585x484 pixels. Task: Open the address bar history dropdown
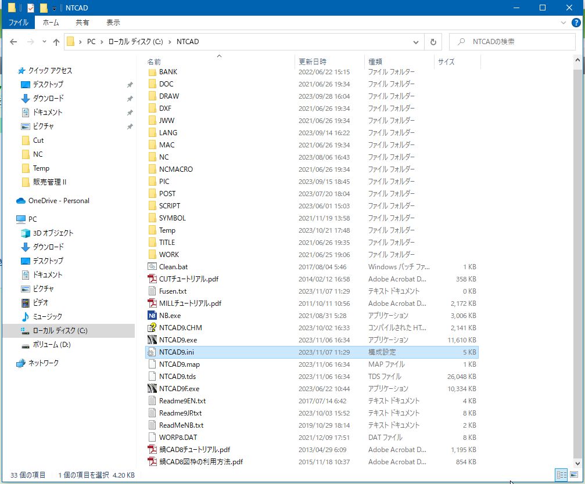(415, 42)
